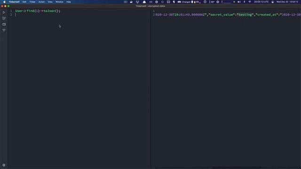The height and width of the screenshot is (169, 301).
Task: Run the code with the play icon
Action: [4, 13]
